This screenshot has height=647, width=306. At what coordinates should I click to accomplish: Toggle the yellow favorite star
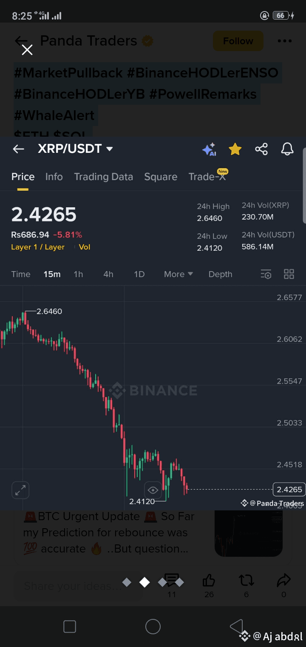point(235,149)
